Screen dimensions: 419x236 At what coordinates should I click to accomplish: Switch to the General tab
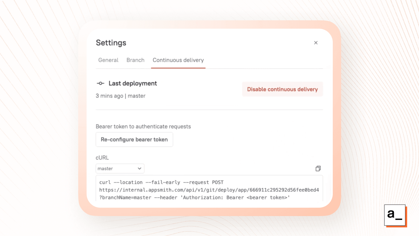[108, 60]
